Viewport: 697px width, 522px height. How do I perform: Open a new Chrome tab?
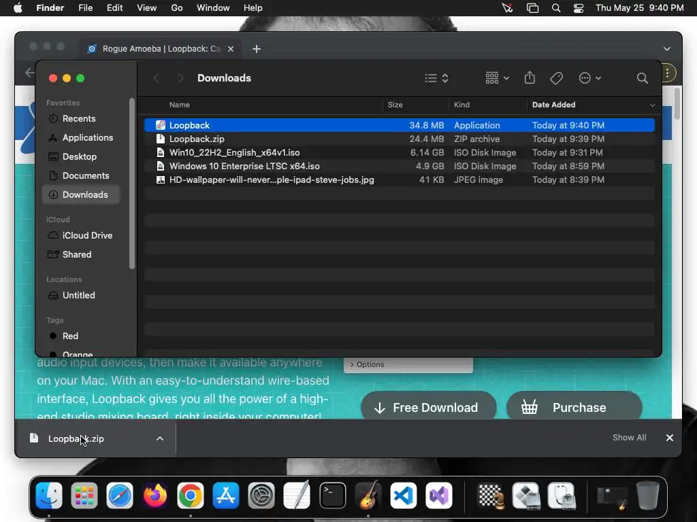pos(257,49)
